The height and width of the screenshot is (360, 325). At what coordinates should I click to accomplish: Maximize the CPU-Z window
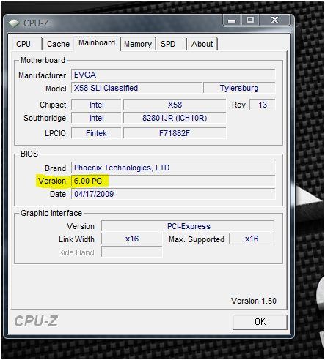(250, 20)
